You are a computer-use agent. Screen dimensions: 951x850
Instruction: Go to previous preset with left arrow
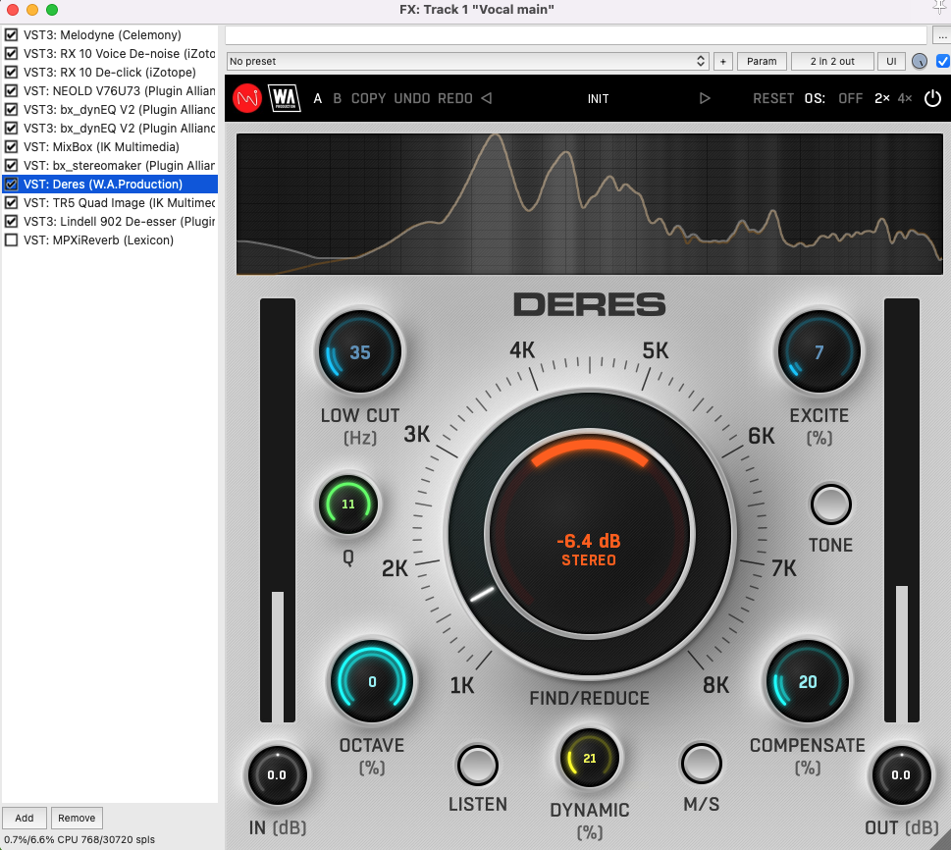click(x=487, y=98)
